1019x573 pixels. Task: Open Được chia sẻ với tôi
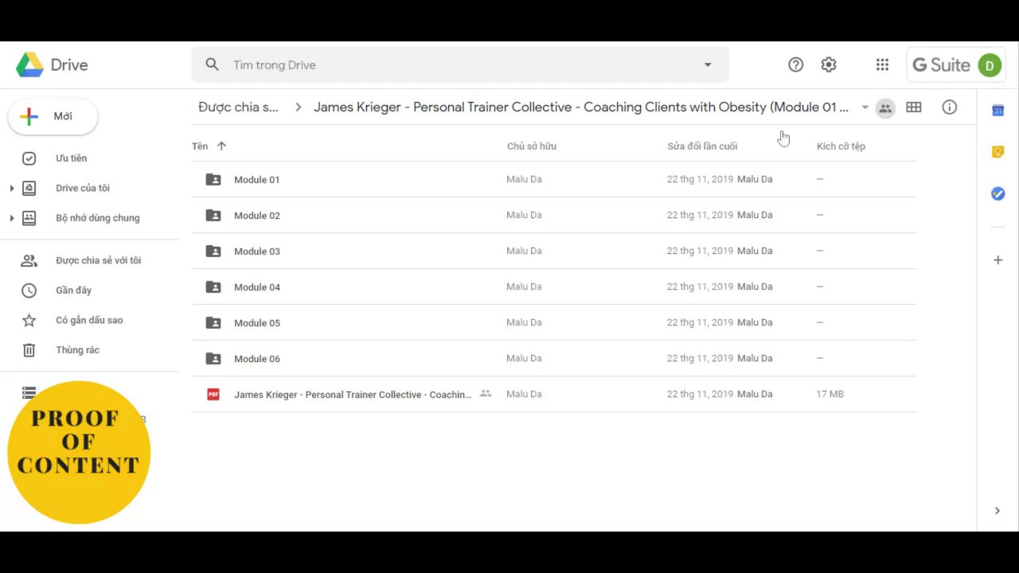pos(98,260)
